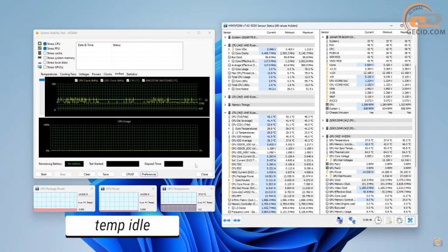Expand the GPU Rail Powers row
Viewport: 448px width, 252px height.
[x=327, y=176]
